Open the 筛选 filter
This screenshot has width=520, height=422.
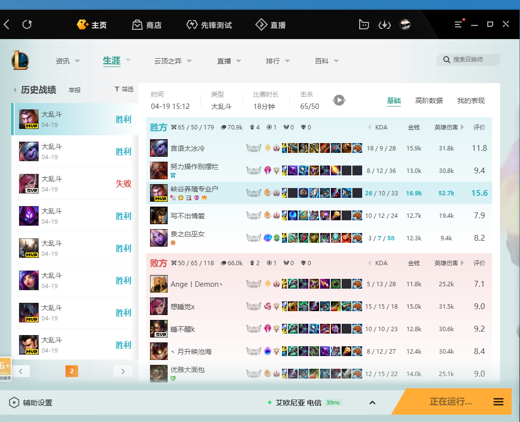pos(124,89)
